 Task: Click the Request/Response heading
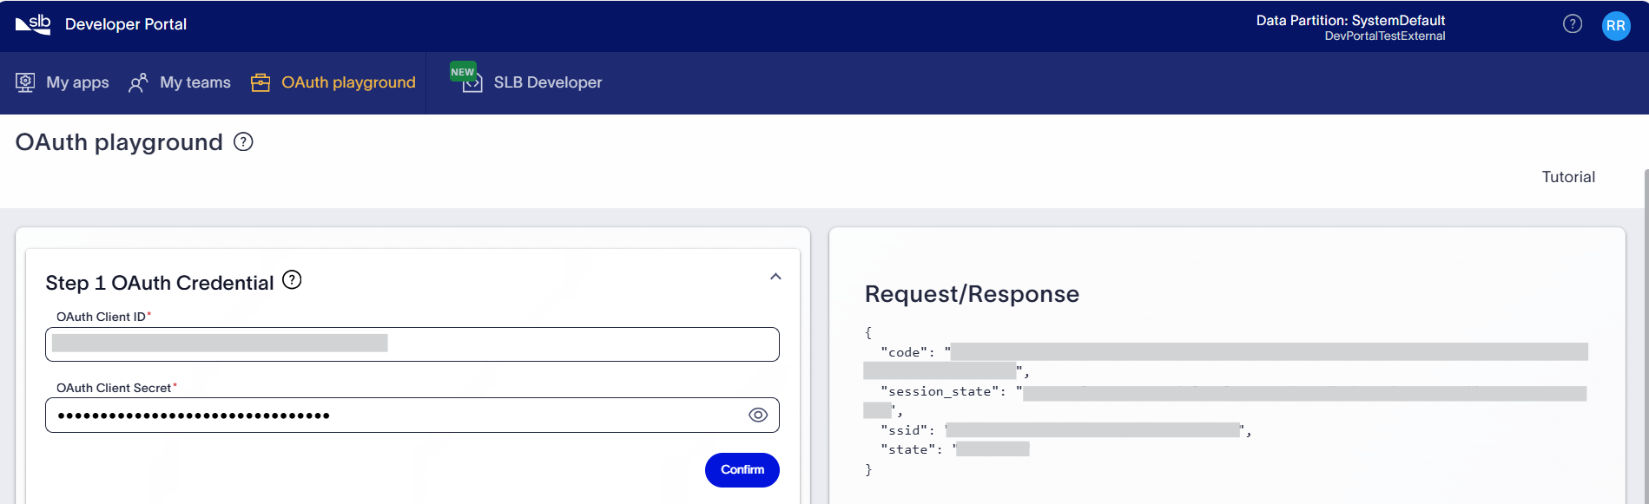972,294
